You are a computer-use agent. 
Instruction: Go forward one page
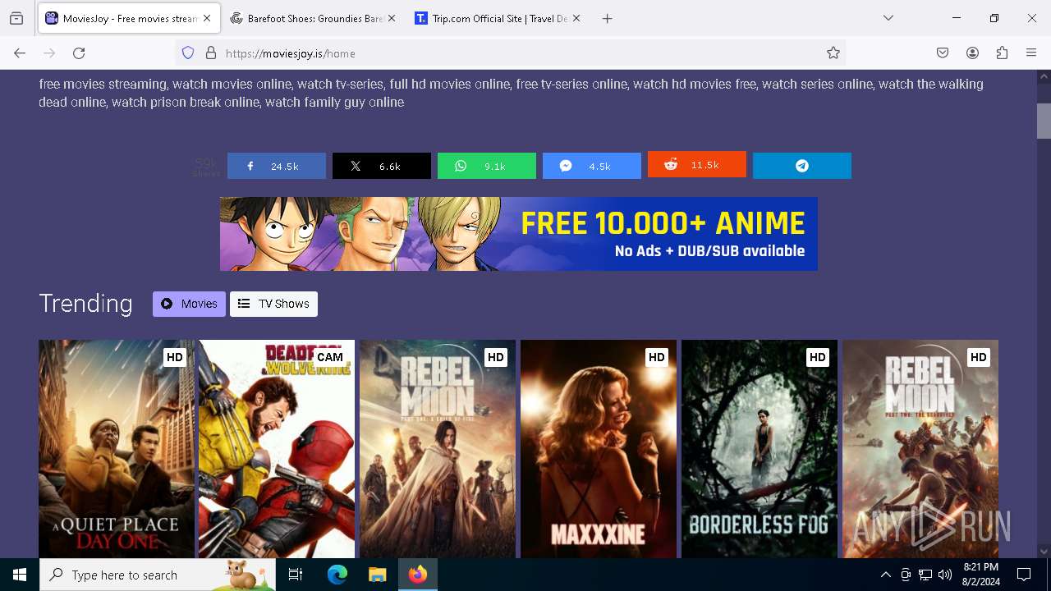[49, 53]
